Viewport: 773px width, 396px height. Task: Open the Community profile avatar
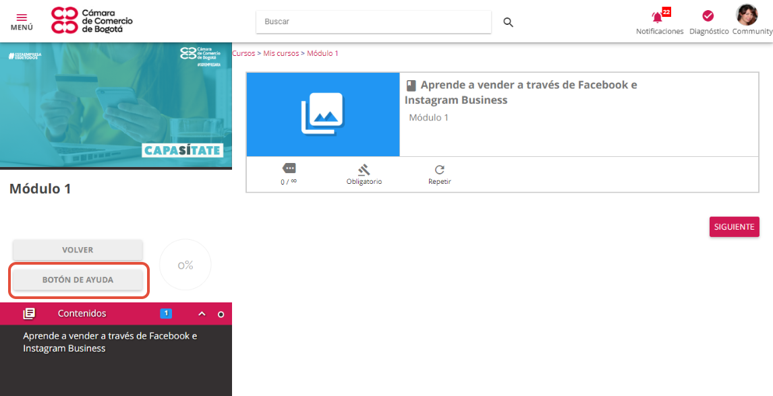click(747, 15)
